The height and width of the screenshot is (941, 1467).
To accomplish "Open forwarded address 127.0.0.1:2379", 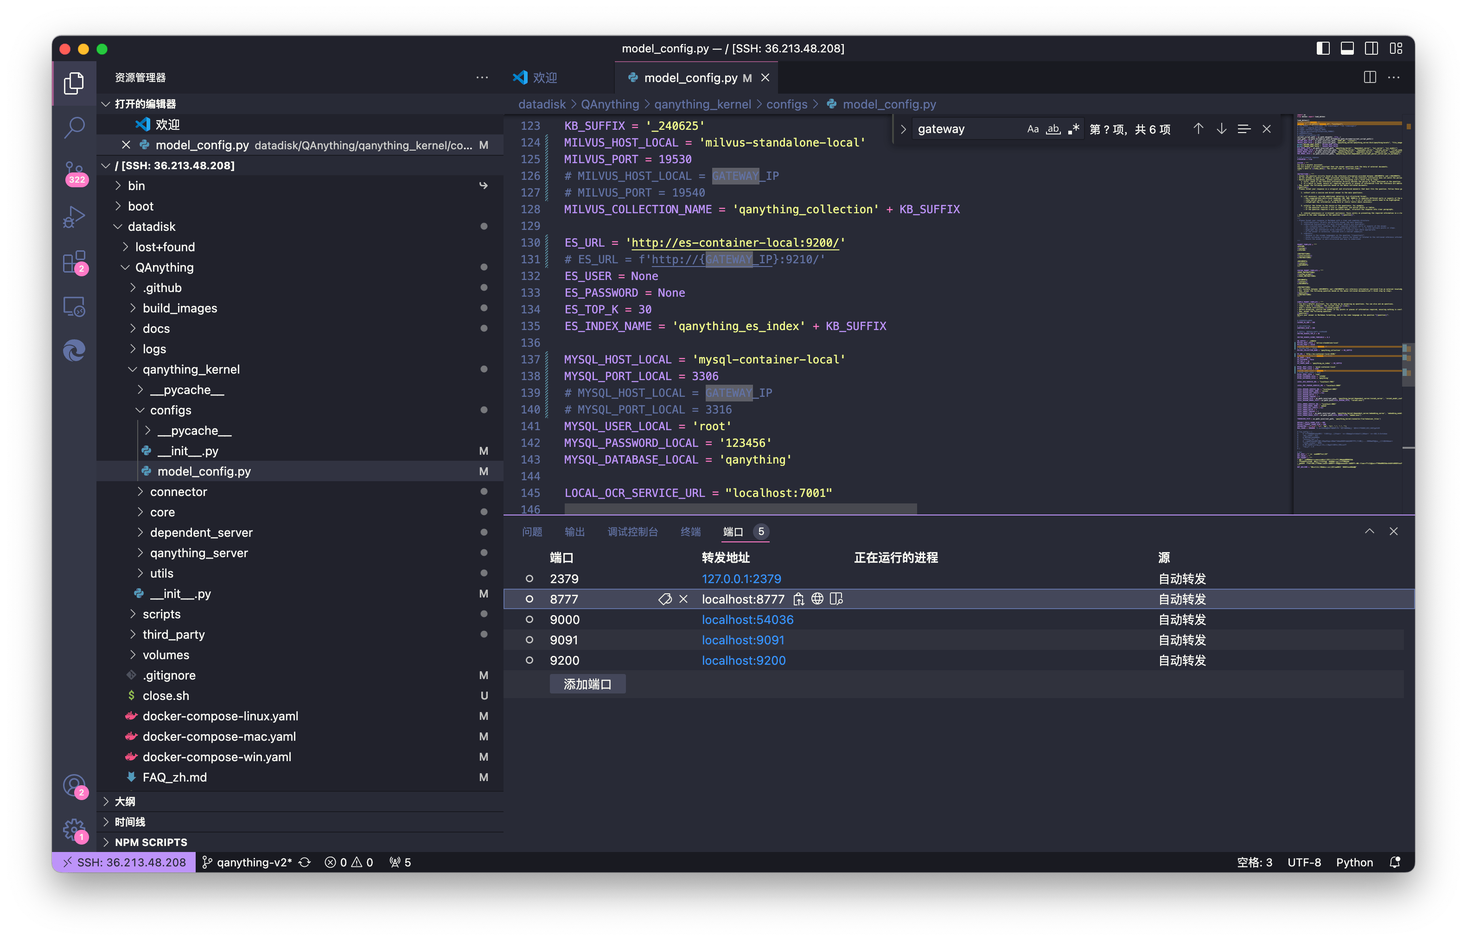I will click(x=741, y=579).
